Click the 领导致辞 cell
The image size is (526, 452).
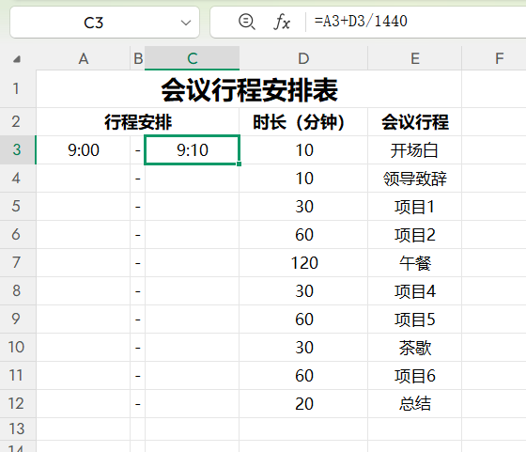[414, 179]
